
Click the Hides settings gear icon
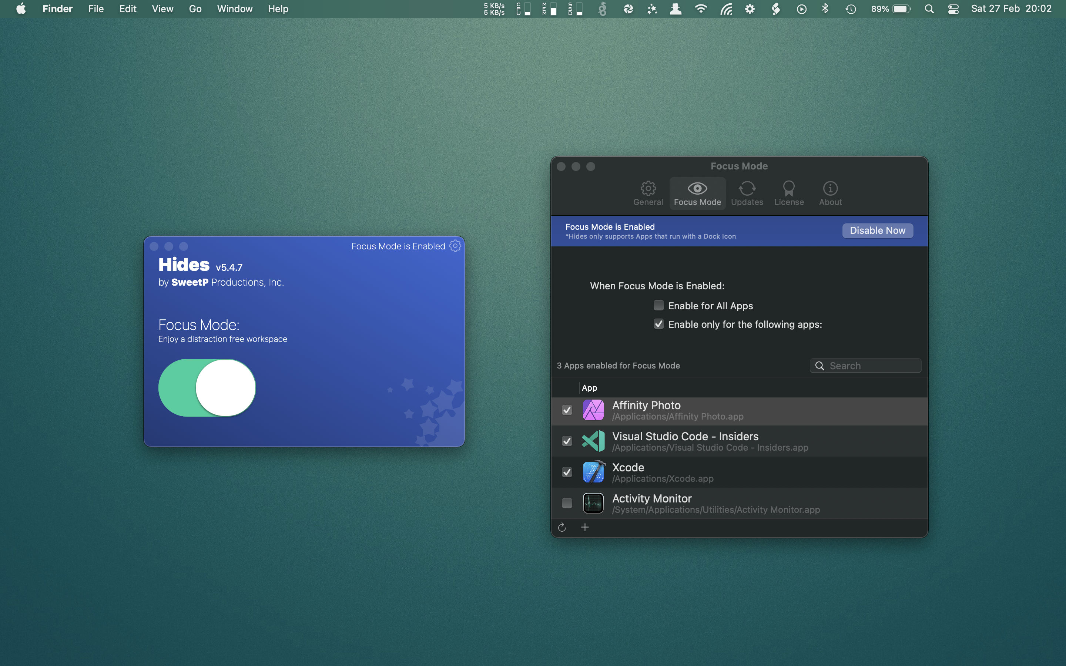(x=455, y=246)
